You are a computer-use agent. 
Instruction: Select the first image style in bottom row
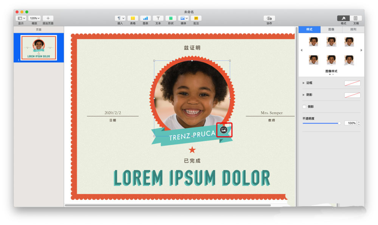[313, 60]
